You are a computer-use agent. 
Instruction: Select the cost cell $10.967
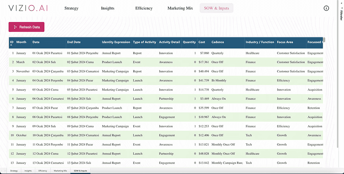pos(204,117)
